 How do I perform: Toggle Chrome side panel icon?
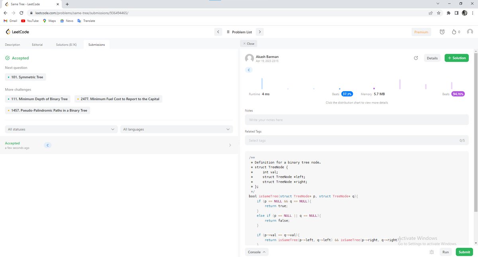(456, 13)
